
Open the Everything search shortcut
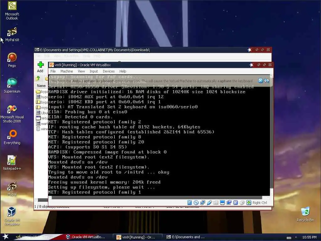pos(12,137)
